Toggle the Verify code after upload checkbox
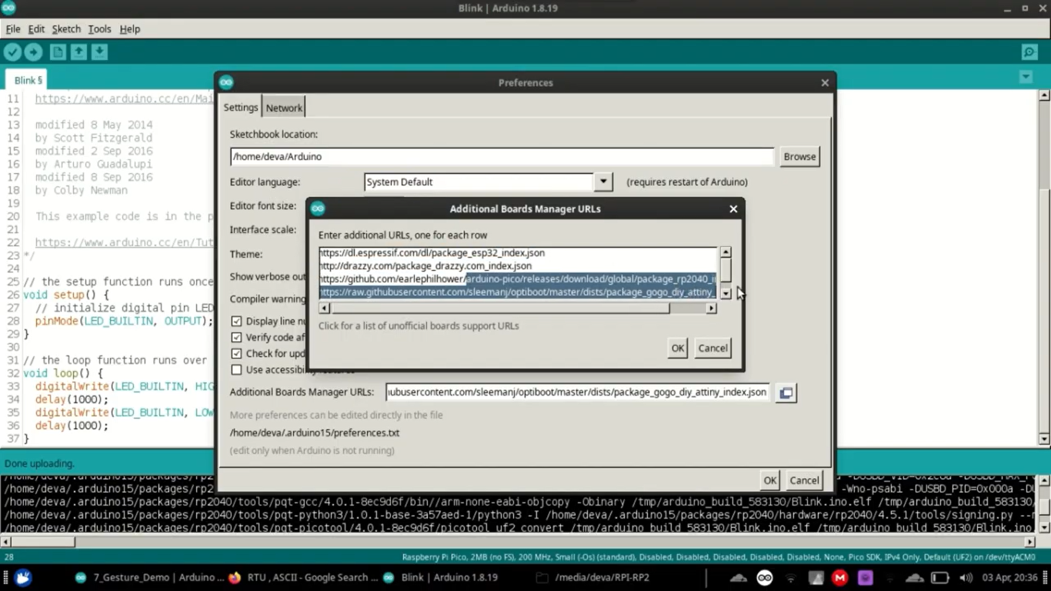1051x591 pixels. (237, 337)
